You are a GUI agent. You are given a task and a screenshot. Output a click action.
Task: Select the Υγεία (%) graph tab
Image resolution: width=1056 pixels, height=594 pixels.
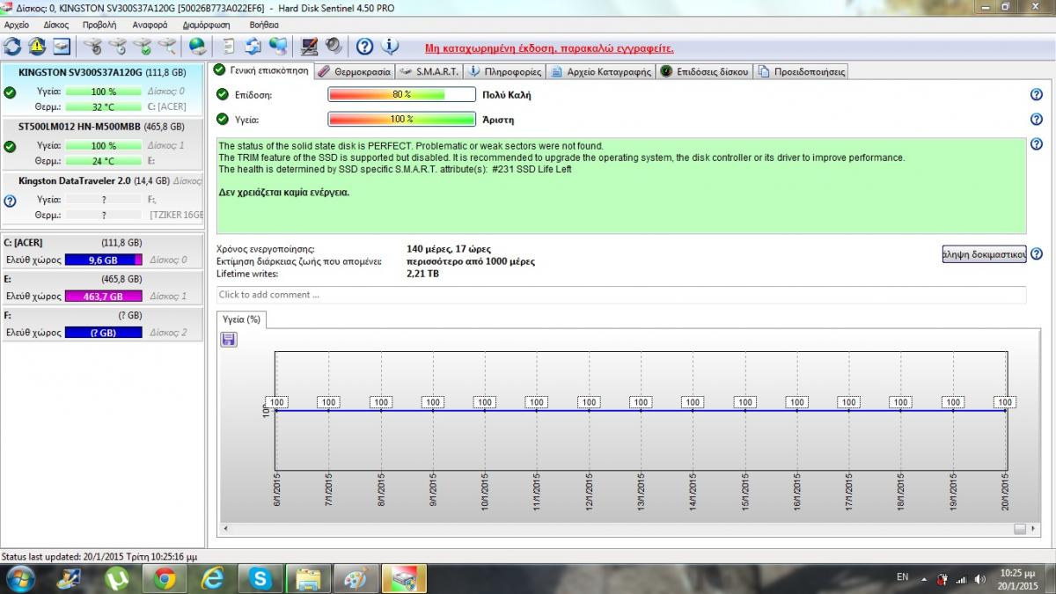pos(241,319)
